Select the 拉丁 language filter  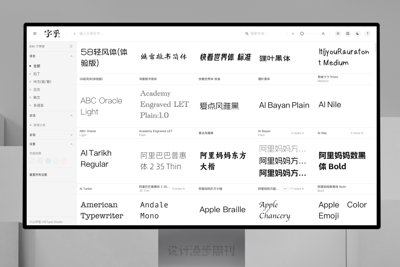coord(37,74)
